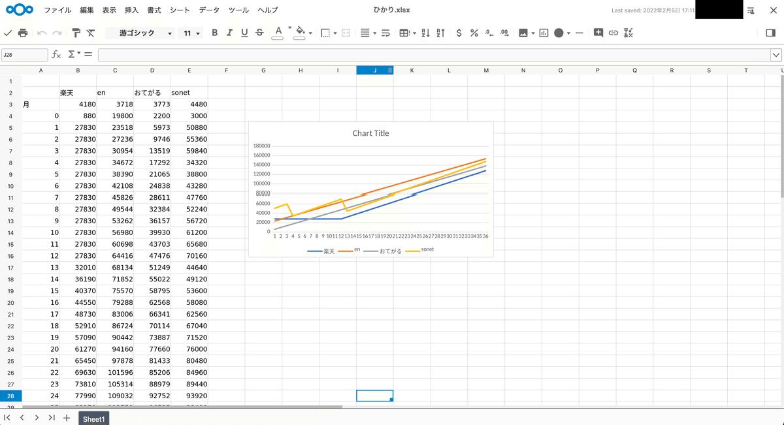The height and width of the screenshot is (425, 784).
Task: Open the 挿入 menu
Action: click(x=131, y=10)
